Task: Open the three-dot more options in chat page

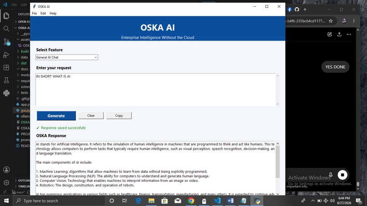Action: (x=349, y=35)
